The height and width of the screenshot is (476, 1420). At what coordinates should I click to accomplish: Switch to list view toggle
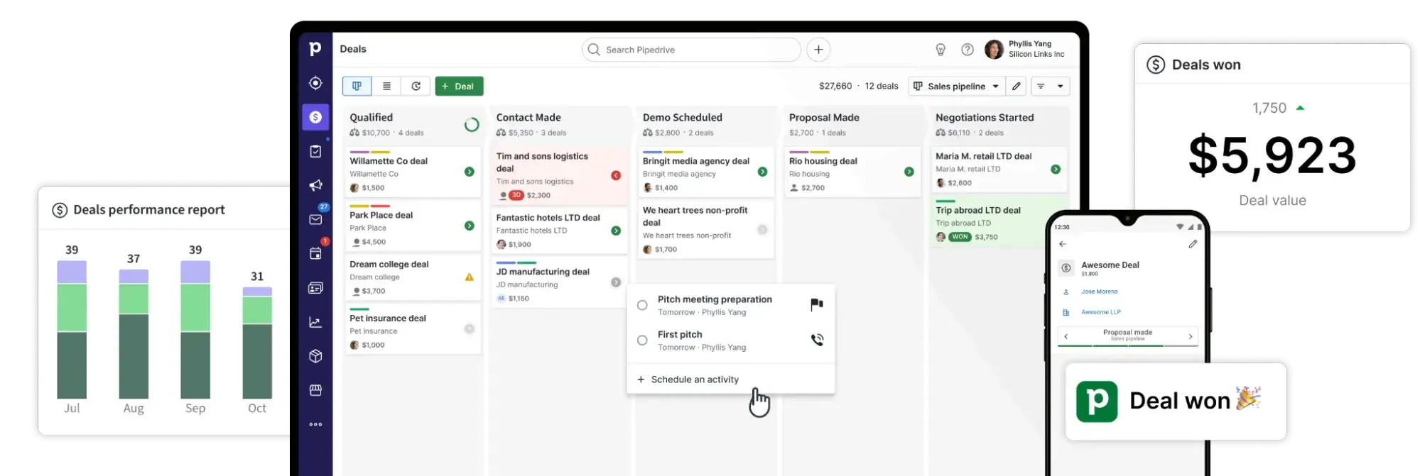[386, 87]
